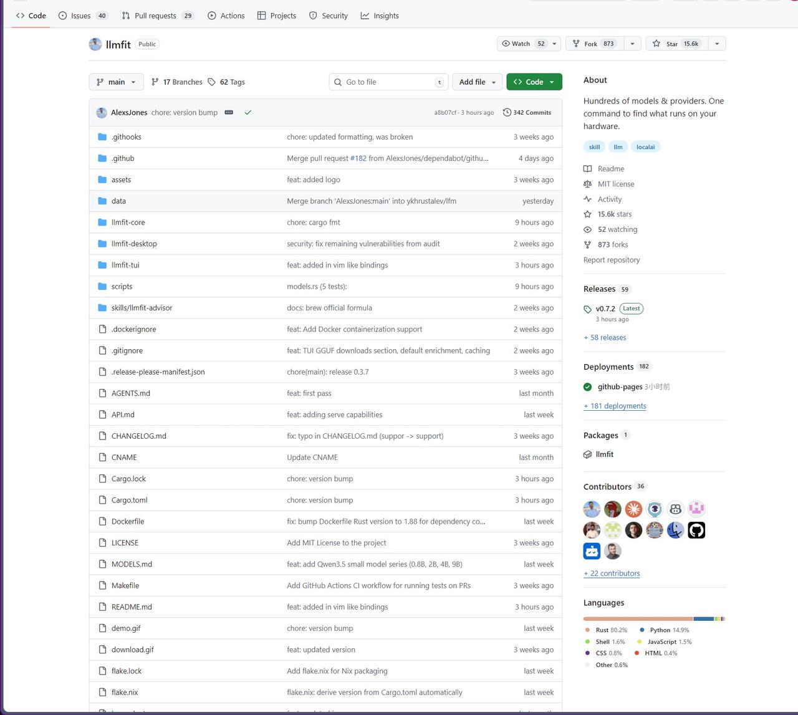This screenshot has width=798, height=715.
Task: Open the Projects tab
Action: (277, 16)
